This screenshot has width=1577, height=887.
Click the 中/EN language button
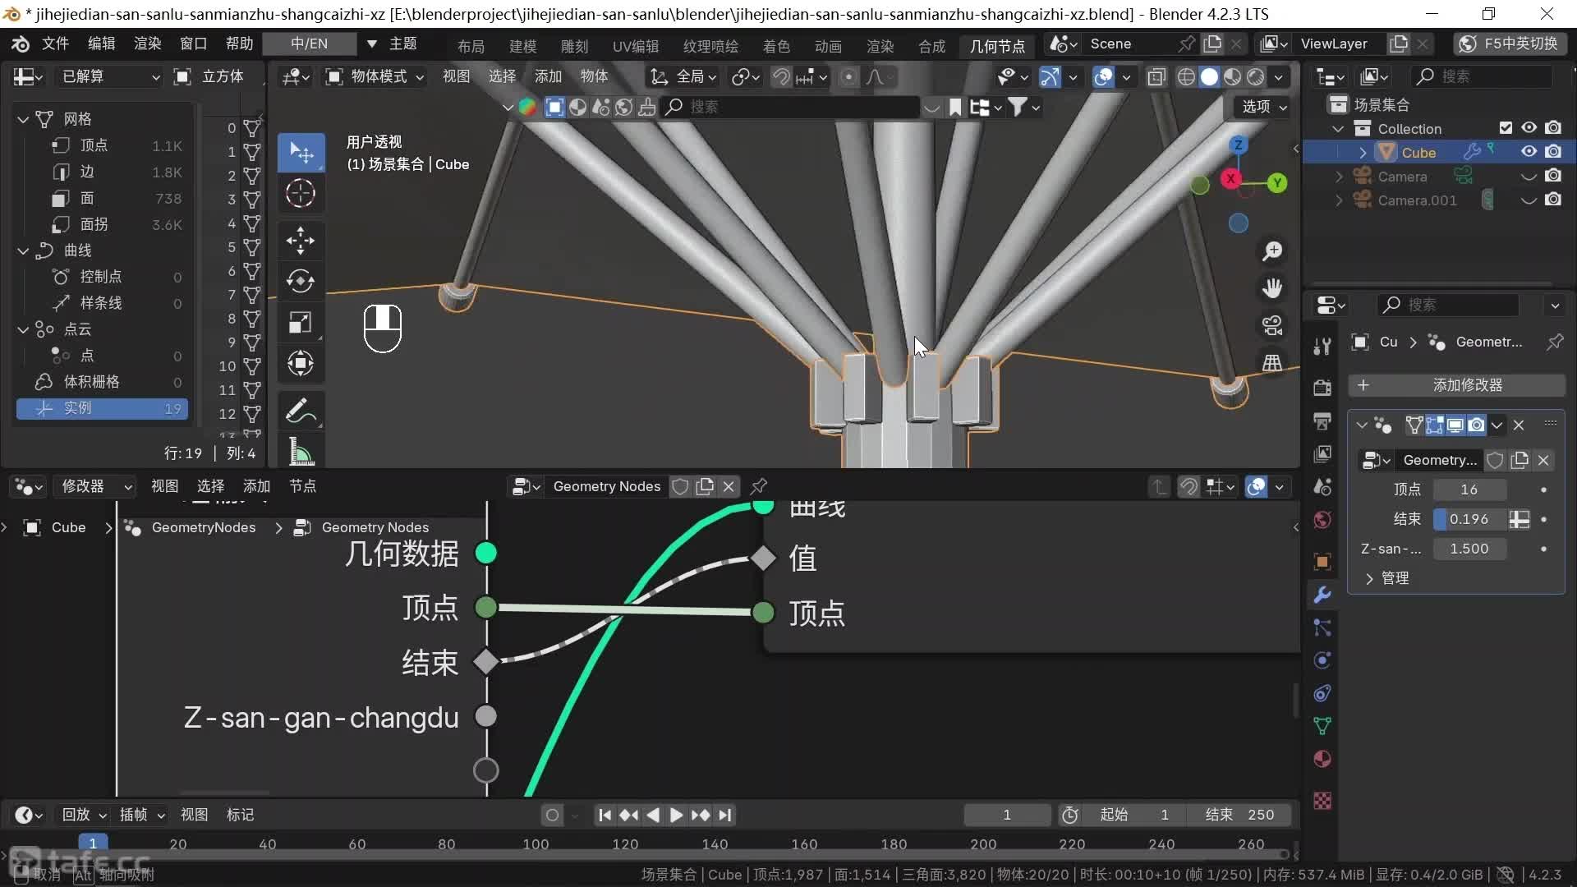pyautogui.click(x=309, y=44)
